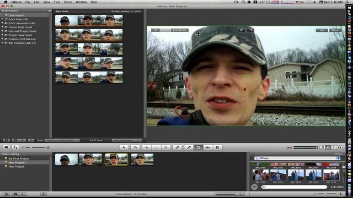Select the highlighted third project clip
The width and height of the screenshot is (353, 198).
pos(116,159)
